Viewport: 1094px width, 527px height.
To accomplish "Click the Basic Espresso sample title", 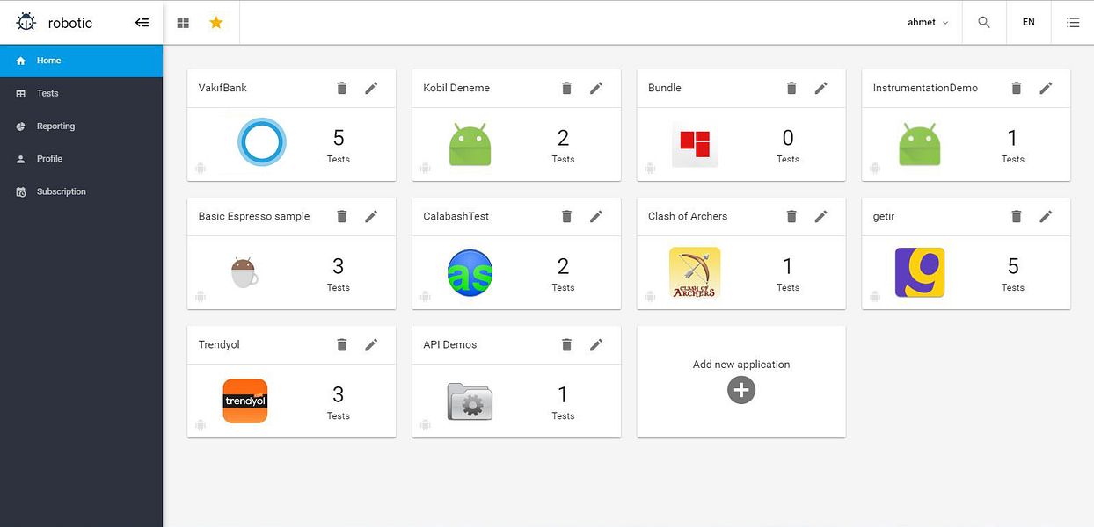I will tap(254, 216).
